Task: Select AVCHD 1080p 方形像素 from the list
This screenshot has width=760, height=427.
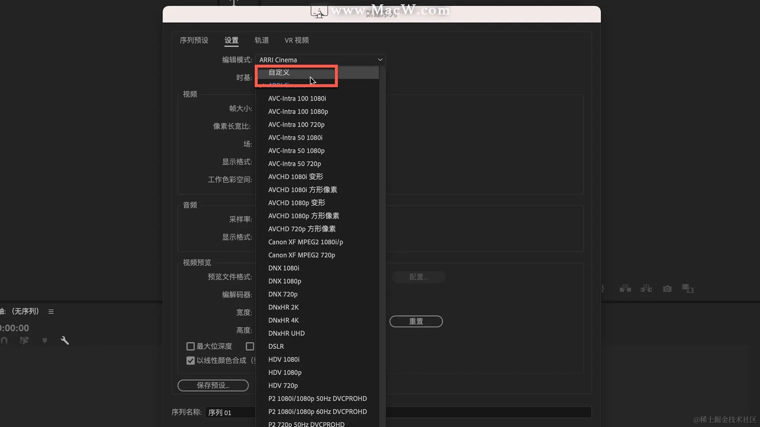Action: pyautogui.click(x=303, y=216)
